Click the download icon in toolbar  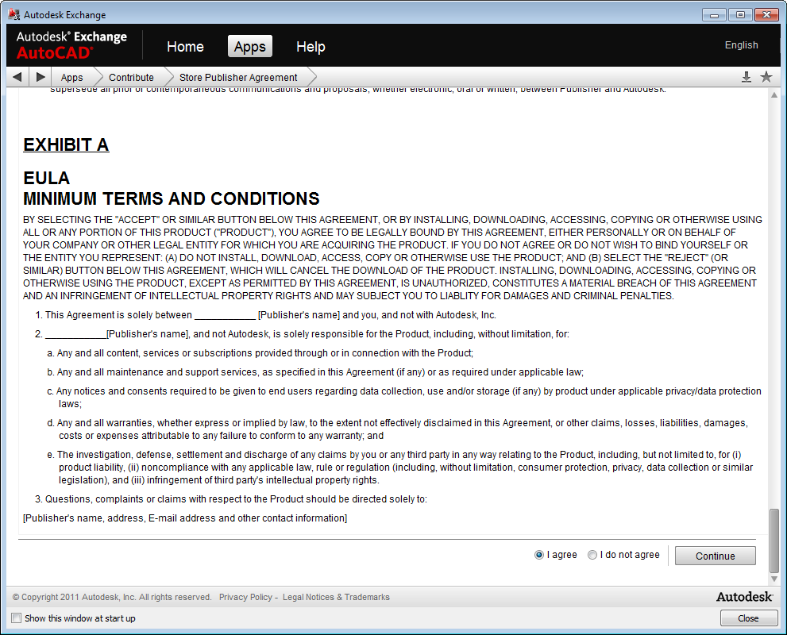coord(746,77)
